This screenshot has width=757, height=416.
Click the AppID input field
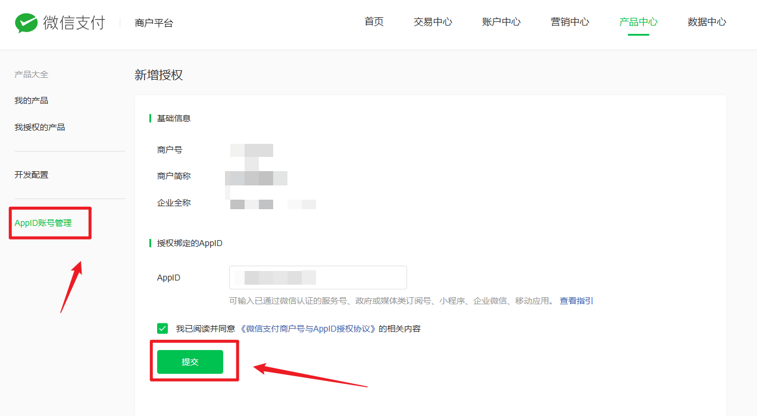pos(318,278)
